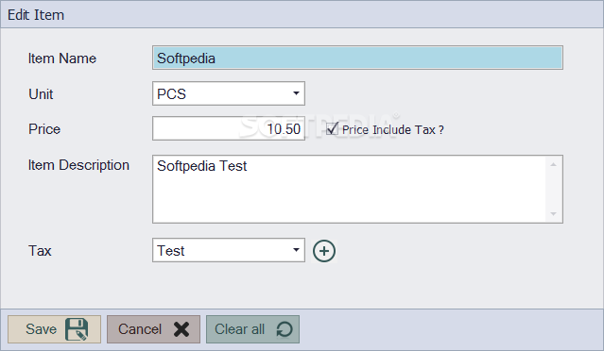
Task: Click the floppy disk icon on Save
Action: pyautogui.click(x=77, y=329)
